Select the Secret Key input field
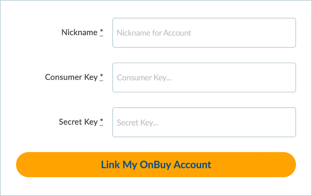Image resolution: width=312 pixels, height=196 pixels. click(x=204, y=122)
